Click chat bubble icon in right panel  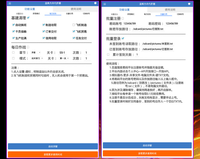pyautogui.click(x=189, y=4)
